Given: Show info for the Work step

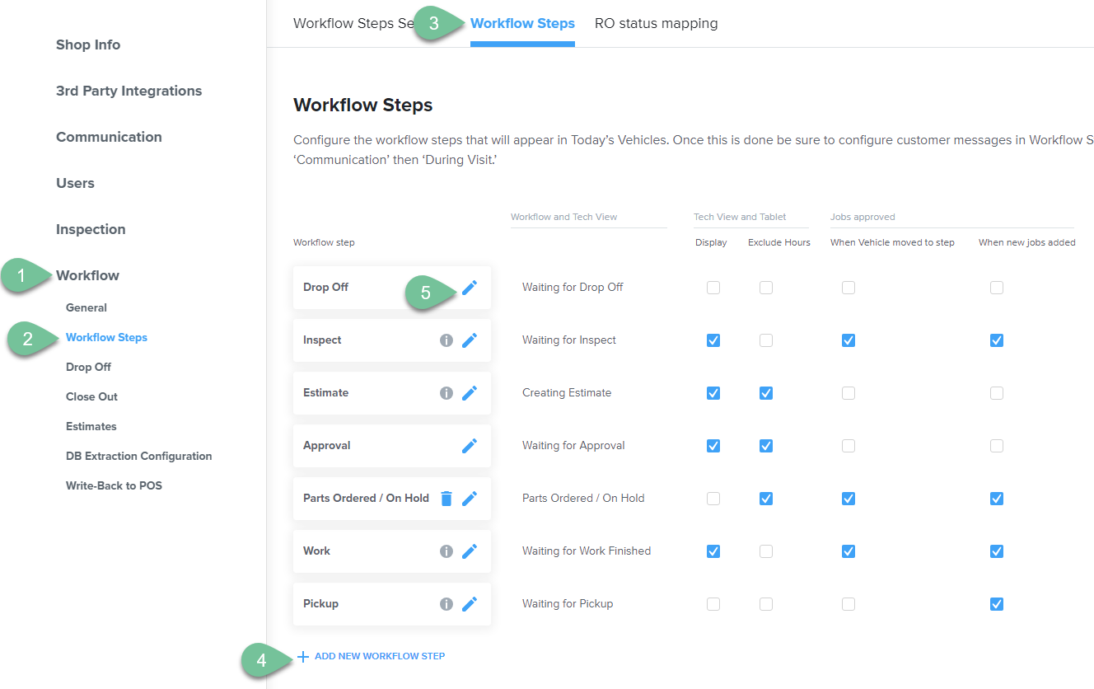Looking at the screenshot, I should [446, 551].
